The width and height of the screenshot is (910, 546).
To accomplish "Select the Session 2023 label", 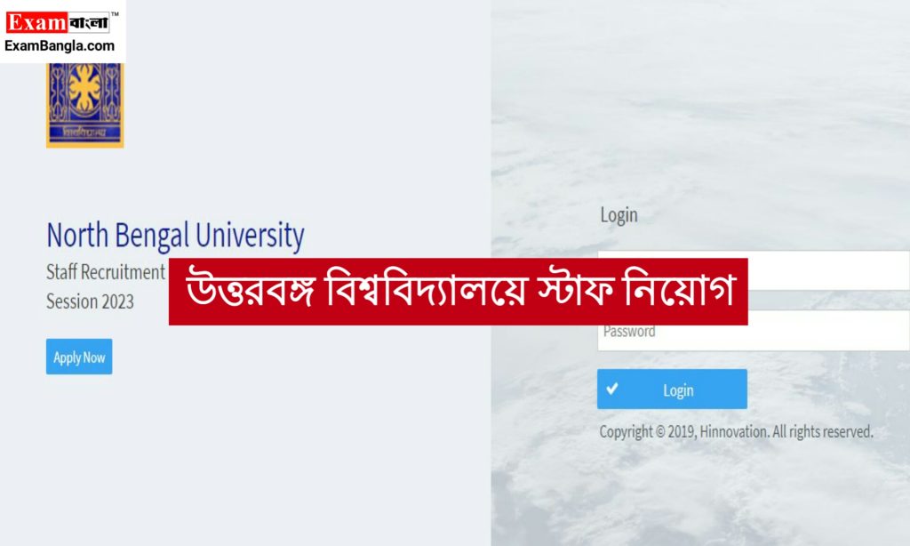I will tap(90, 301).
